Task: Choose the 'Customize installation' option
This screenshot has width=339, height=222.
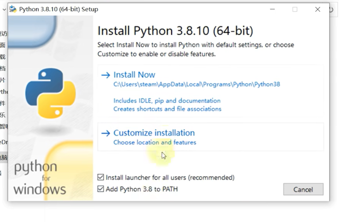Action: click(x=154, y=133)
